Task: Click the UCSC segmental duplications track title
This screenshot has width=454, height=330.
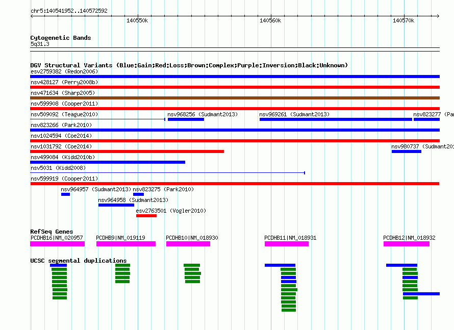Action: click(79, 261)
